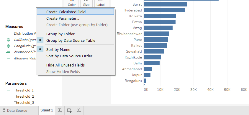
Task: Click the Distribution measure number icon
Action: click(9, 34)
